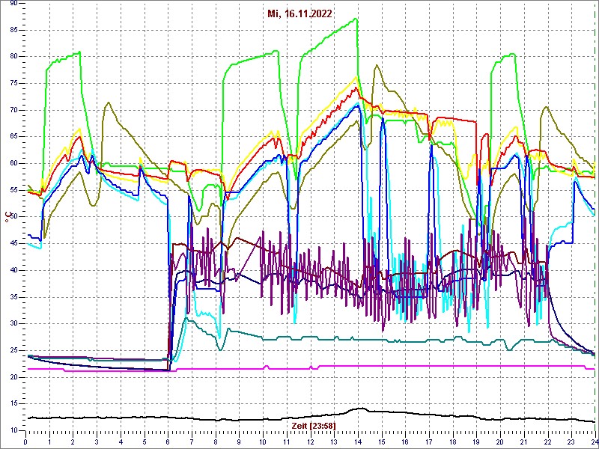Click hour 20 on the time axis

pyautogui.click(x=500, y=442)
